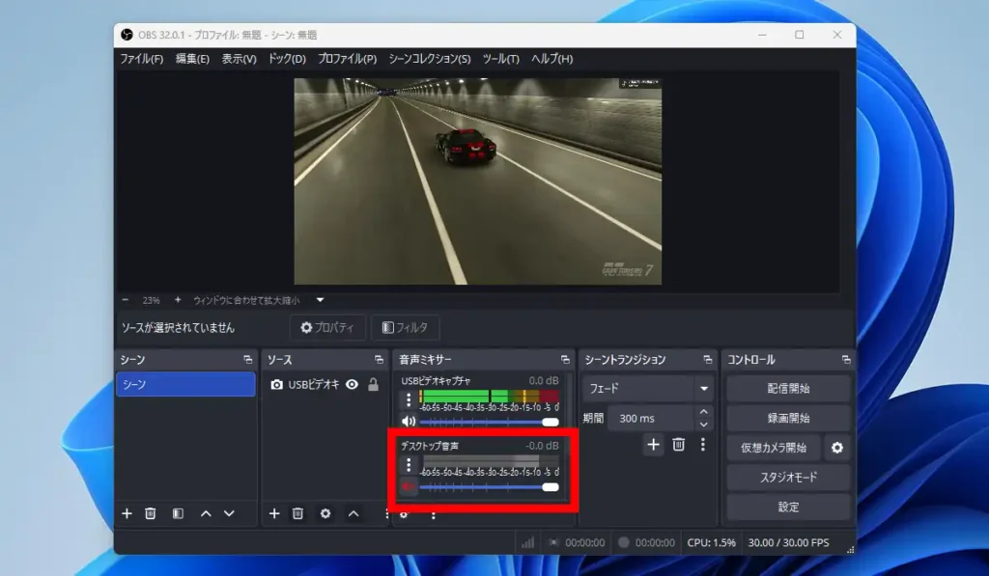This screenshot has height=576, width=989.
Task: Open the ツール(T) menu
Action: coord(500,59)
